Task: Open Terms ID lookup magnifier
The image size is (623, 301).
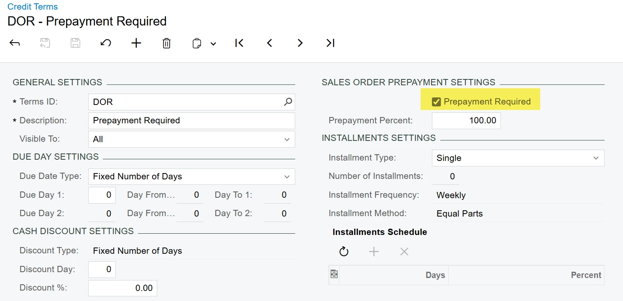Action: 288,102
